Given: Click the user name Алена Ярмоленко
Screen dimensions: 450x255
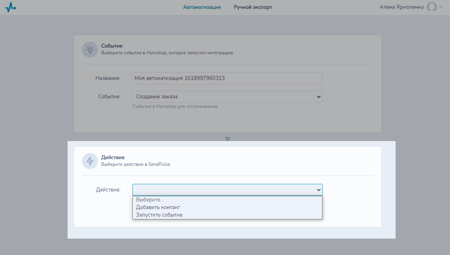Looking at the screenshot, I should (x=402, y=7).
